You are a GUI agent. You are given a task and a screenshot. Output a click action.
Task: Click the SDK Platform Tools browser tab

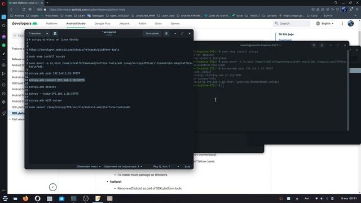pos(26,3)
